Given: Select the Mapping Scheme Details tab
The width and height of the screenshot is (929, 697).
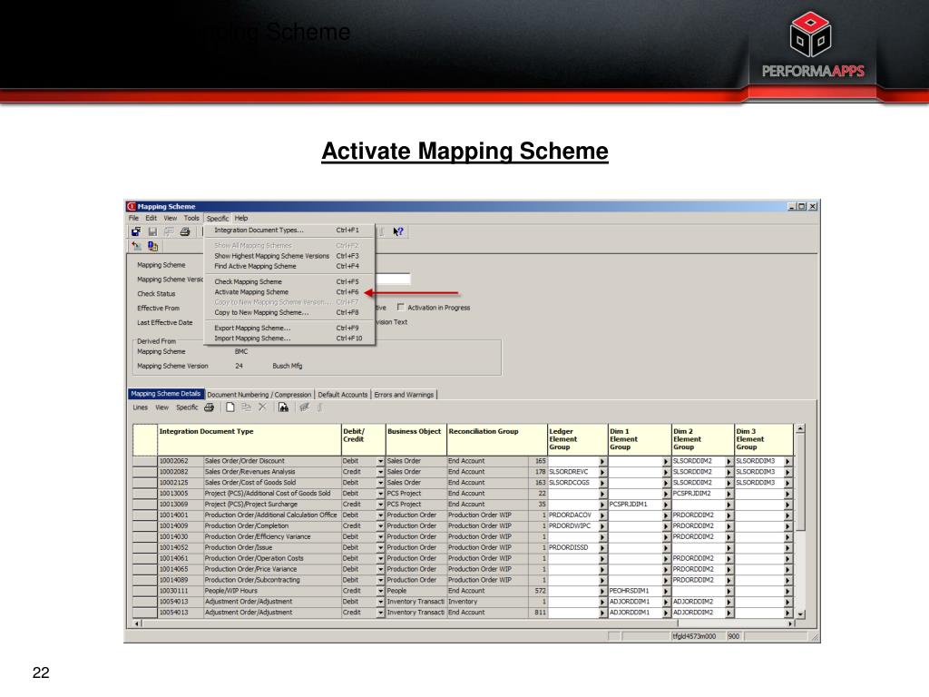Looking at the screenshot, I should [x=166, y=394].
